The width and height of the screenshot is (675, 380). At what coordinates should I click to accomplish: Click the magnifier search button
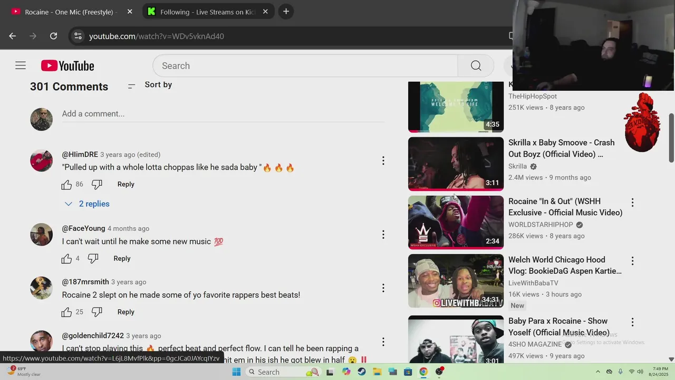click(476, 65)
